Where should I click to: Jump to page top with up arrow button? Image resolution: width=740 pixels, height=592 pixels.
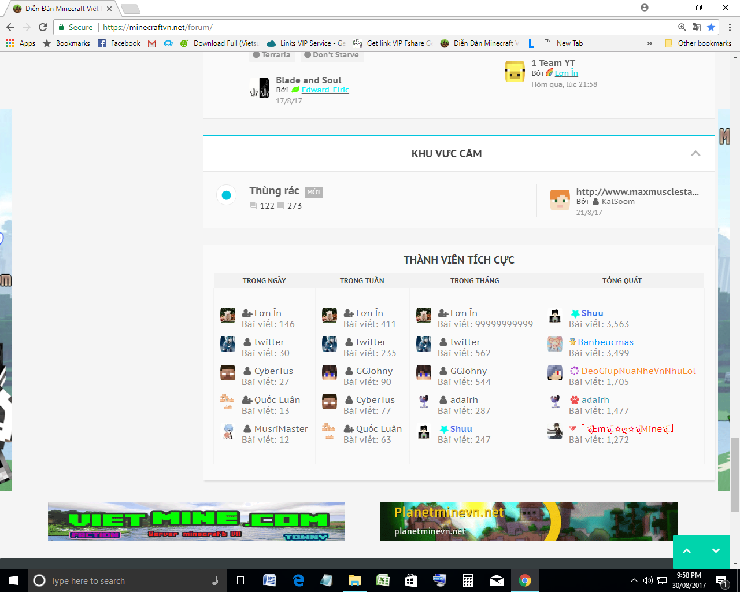(x=687, y=551)
